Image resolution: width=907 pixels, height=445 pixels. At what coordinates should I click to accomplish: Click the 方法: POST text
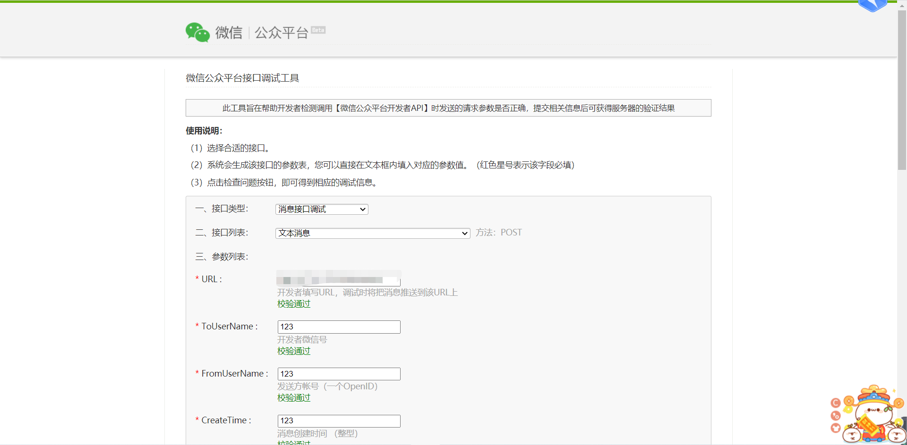pos(499,233)
